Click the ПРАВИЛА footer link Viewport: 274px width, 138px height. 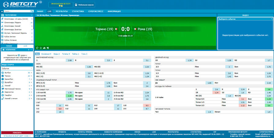point(62,132)
